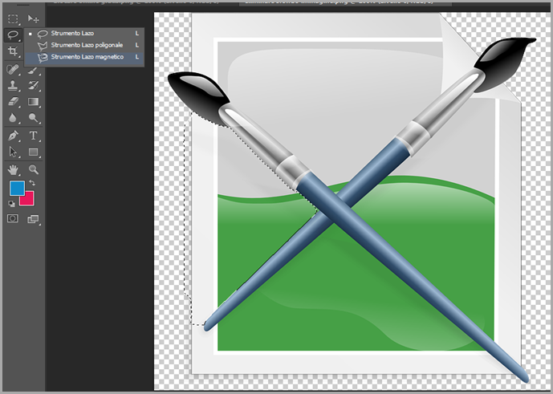Select the Type tool (T icon)

click(33, 136)
